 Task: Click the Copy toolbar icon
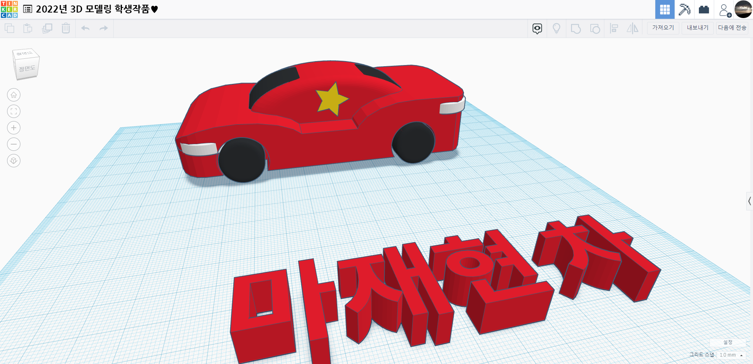point(9,28)
